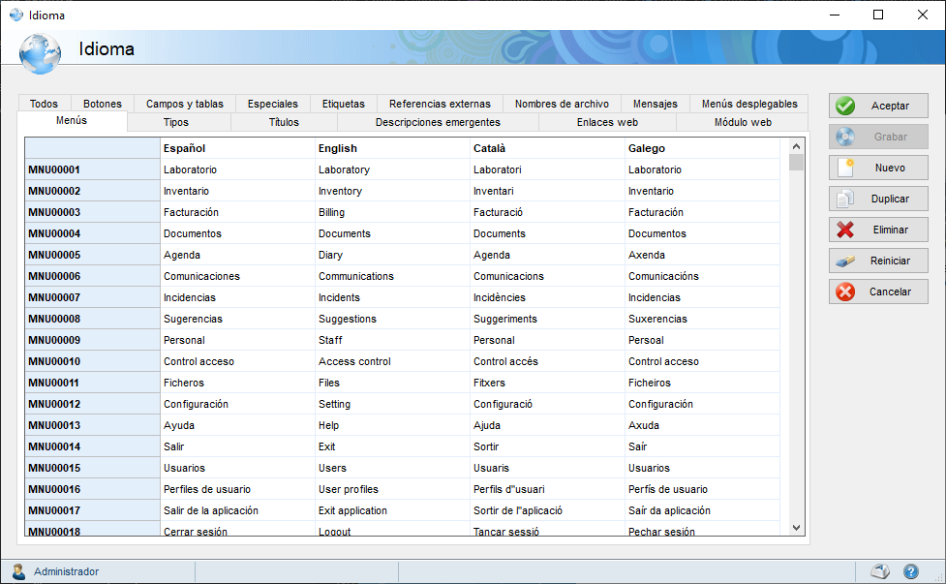Click the Galego cell 'Saír da aplicación'
Viewport: 946px width, 584px height.
[x=702, y=510]
